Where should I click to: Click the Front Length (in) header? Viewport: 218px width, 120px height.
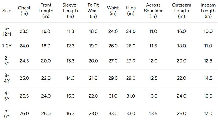[46, 11]
